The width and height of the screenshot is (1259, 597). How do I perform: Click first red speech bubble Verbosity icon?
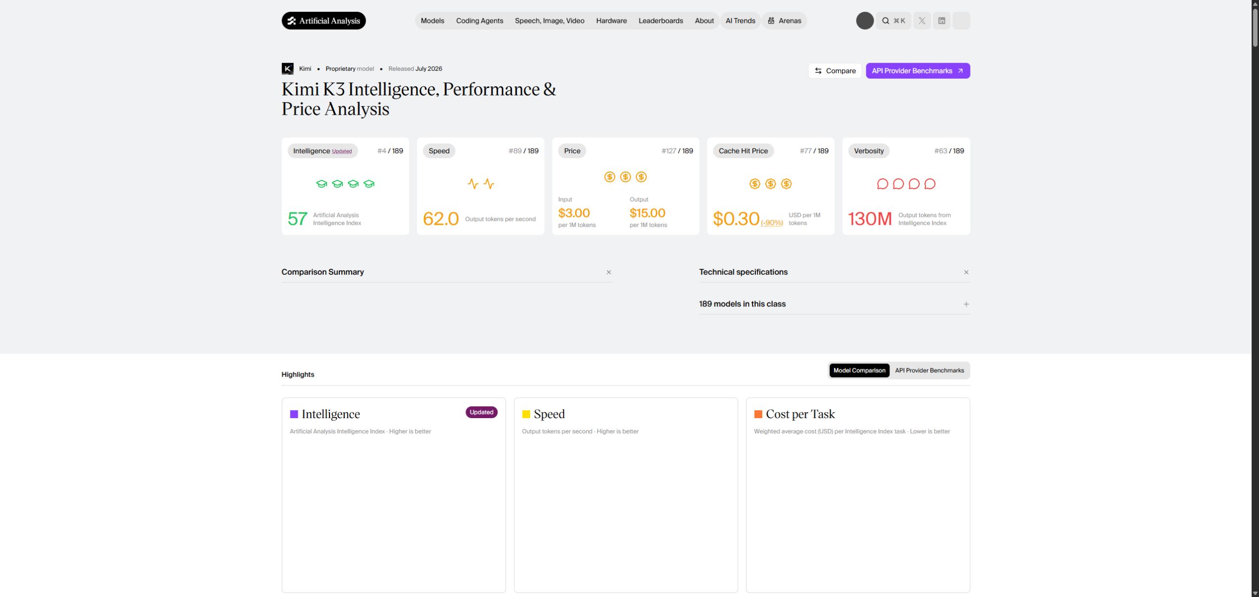[x=882, y=184]
